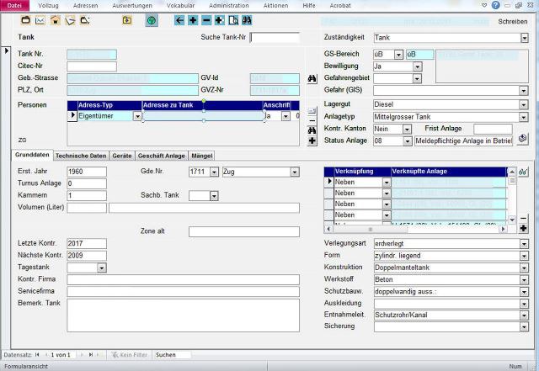The image size is (539, 371).
Task: Click the Datei menu button
Action: point(14,5)
